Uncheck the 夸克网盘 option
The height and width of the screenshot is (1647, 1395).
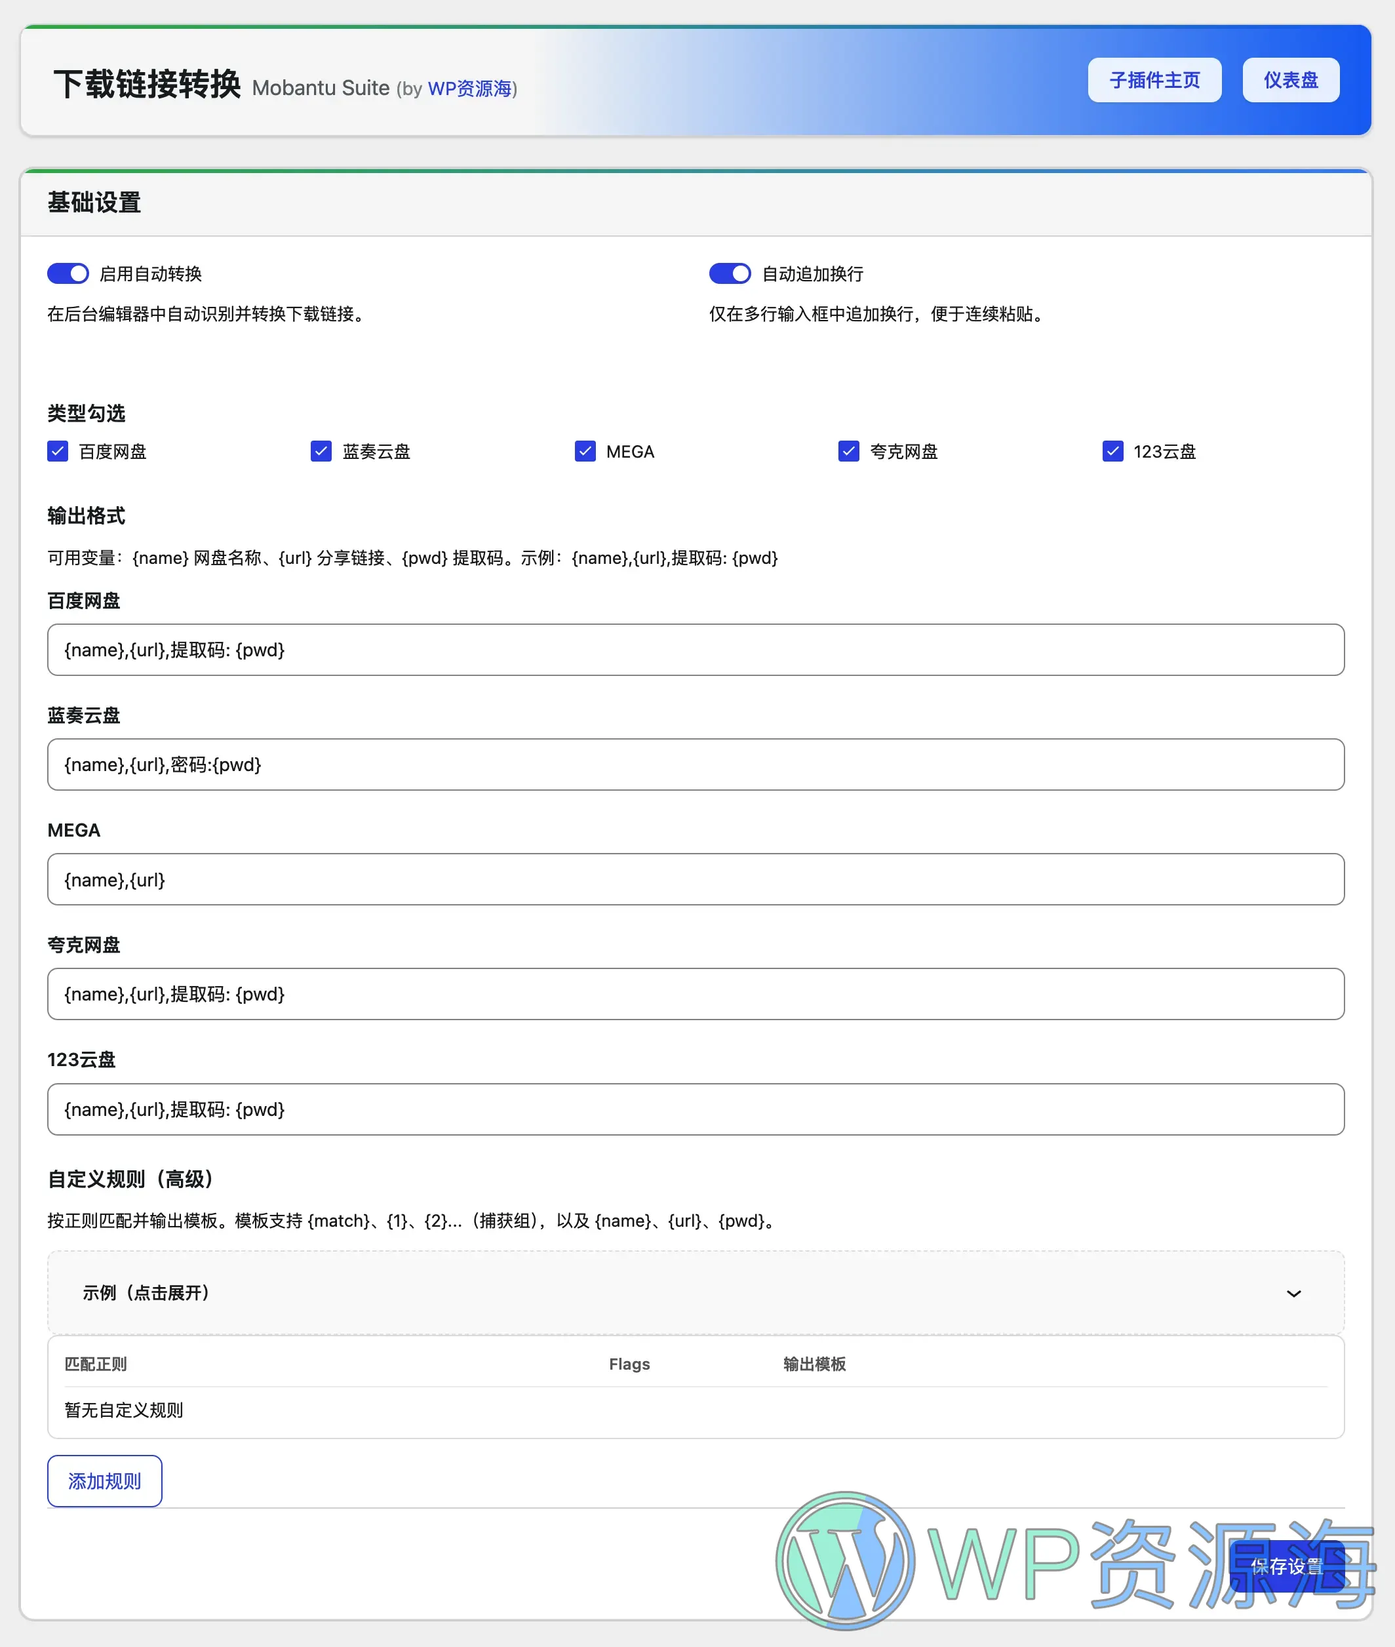pos(848,451)
